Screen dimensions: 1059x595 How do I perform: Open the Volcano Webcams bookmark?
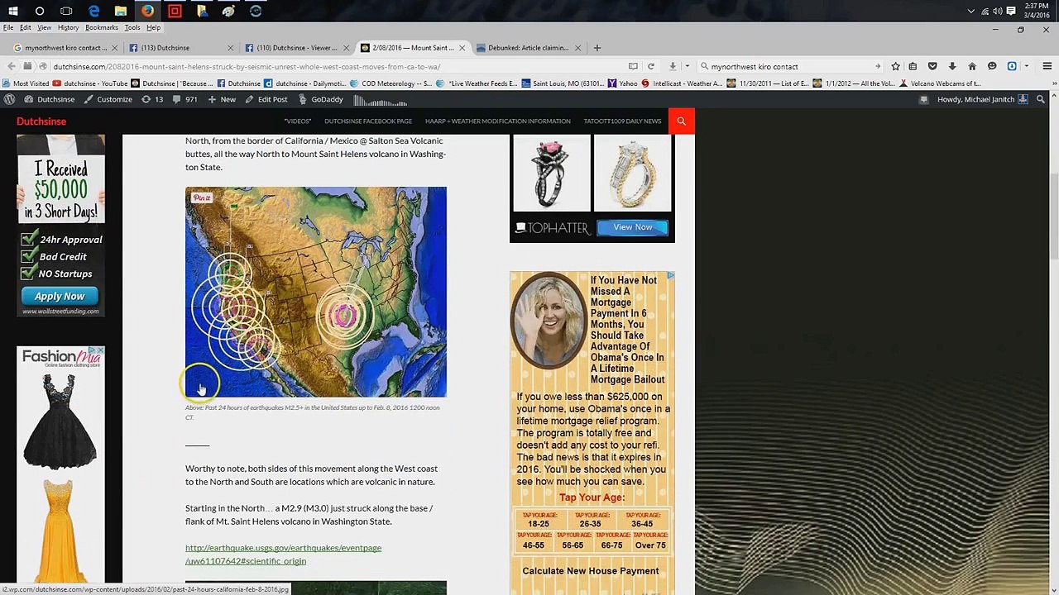click(940, 83)
